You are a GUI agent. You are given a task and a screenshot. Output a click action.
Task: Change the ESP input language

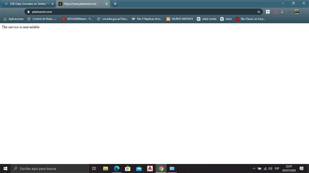[277, 168]
